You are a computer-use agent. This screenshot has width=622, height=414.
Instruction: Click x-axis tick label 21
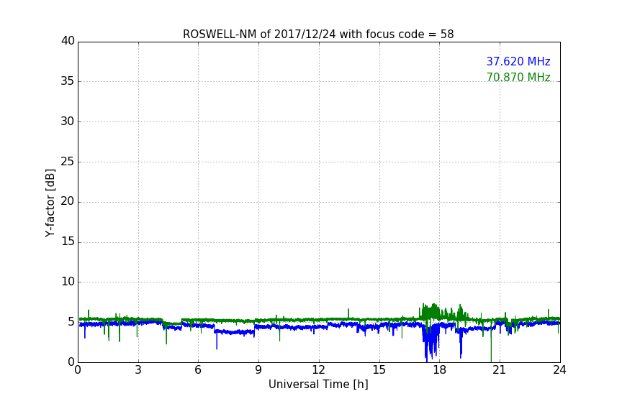500,370
